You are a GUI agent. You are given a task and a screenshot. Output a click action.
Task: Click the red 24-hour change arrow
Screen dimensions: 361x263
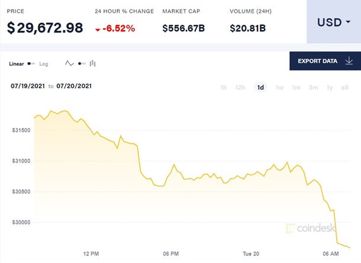97,29
